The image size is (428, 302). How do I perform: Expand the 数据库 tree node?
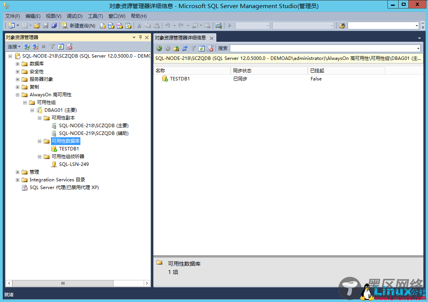point(17,64)
